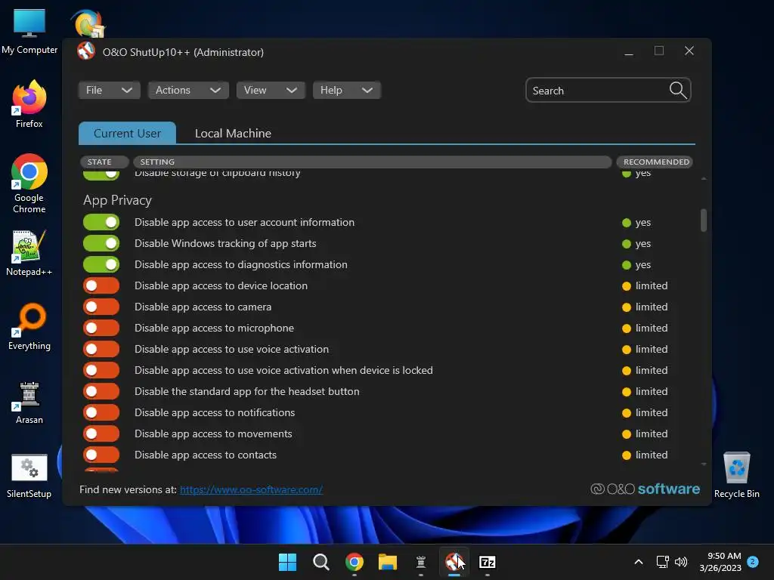Open the oo-software.com link

click(x=251, y=489)
